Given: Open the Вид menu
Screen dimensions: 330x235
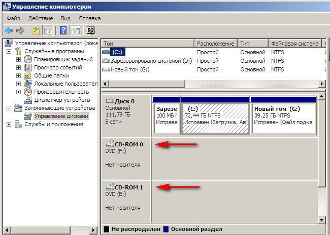Looking at the screenshot, I should coord(65,18).
